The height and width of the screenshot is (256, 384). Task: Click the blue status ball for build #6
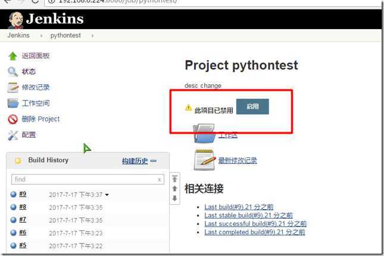(14, 233)
